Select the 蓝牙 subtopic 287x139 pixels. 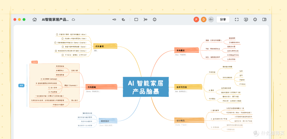point(241,75)
